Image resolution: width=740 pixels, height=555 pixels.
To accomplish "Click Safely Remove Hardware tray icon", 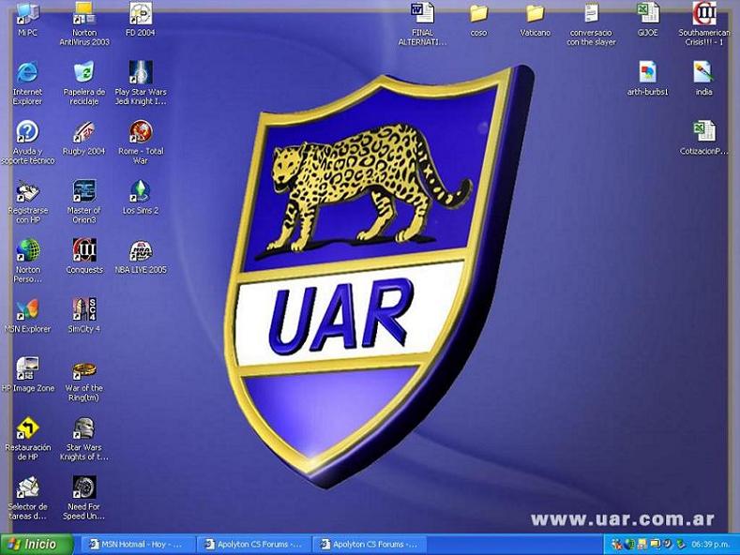I will [681, 545].
